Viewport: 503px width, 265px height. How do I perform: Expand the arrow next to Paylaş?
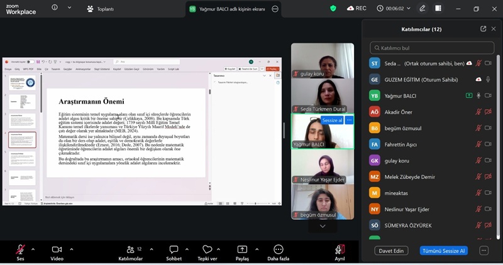click(257, 249)
